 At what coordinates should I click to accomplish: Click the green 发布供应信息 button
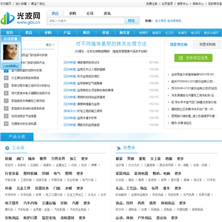193,58
